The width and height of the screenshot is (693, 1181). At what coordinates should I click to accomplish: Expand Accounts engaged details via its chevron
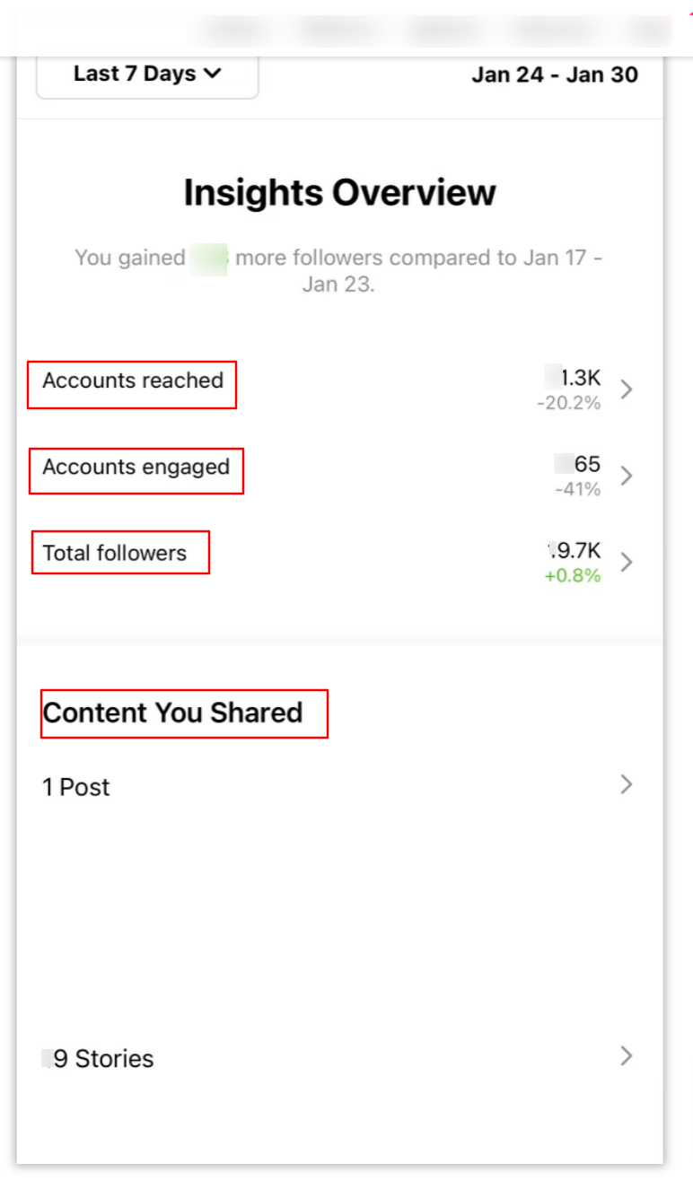coord(628,473)
